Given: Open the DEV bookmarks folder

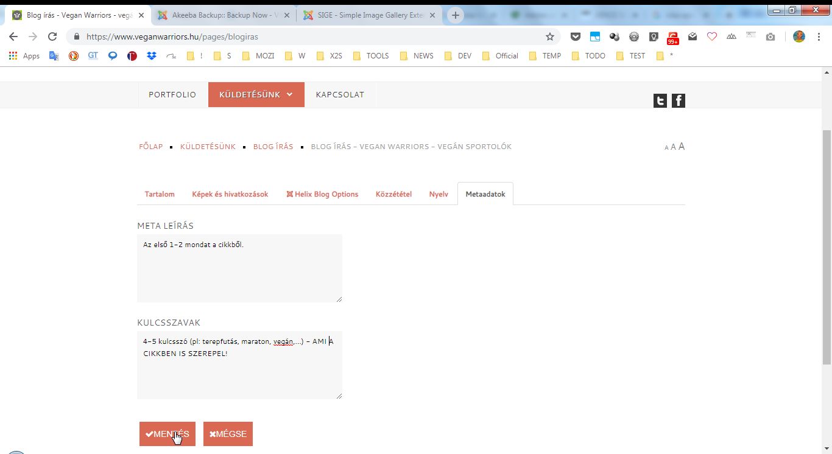Looking at the screenshot, I should click(x=457, y=56).
